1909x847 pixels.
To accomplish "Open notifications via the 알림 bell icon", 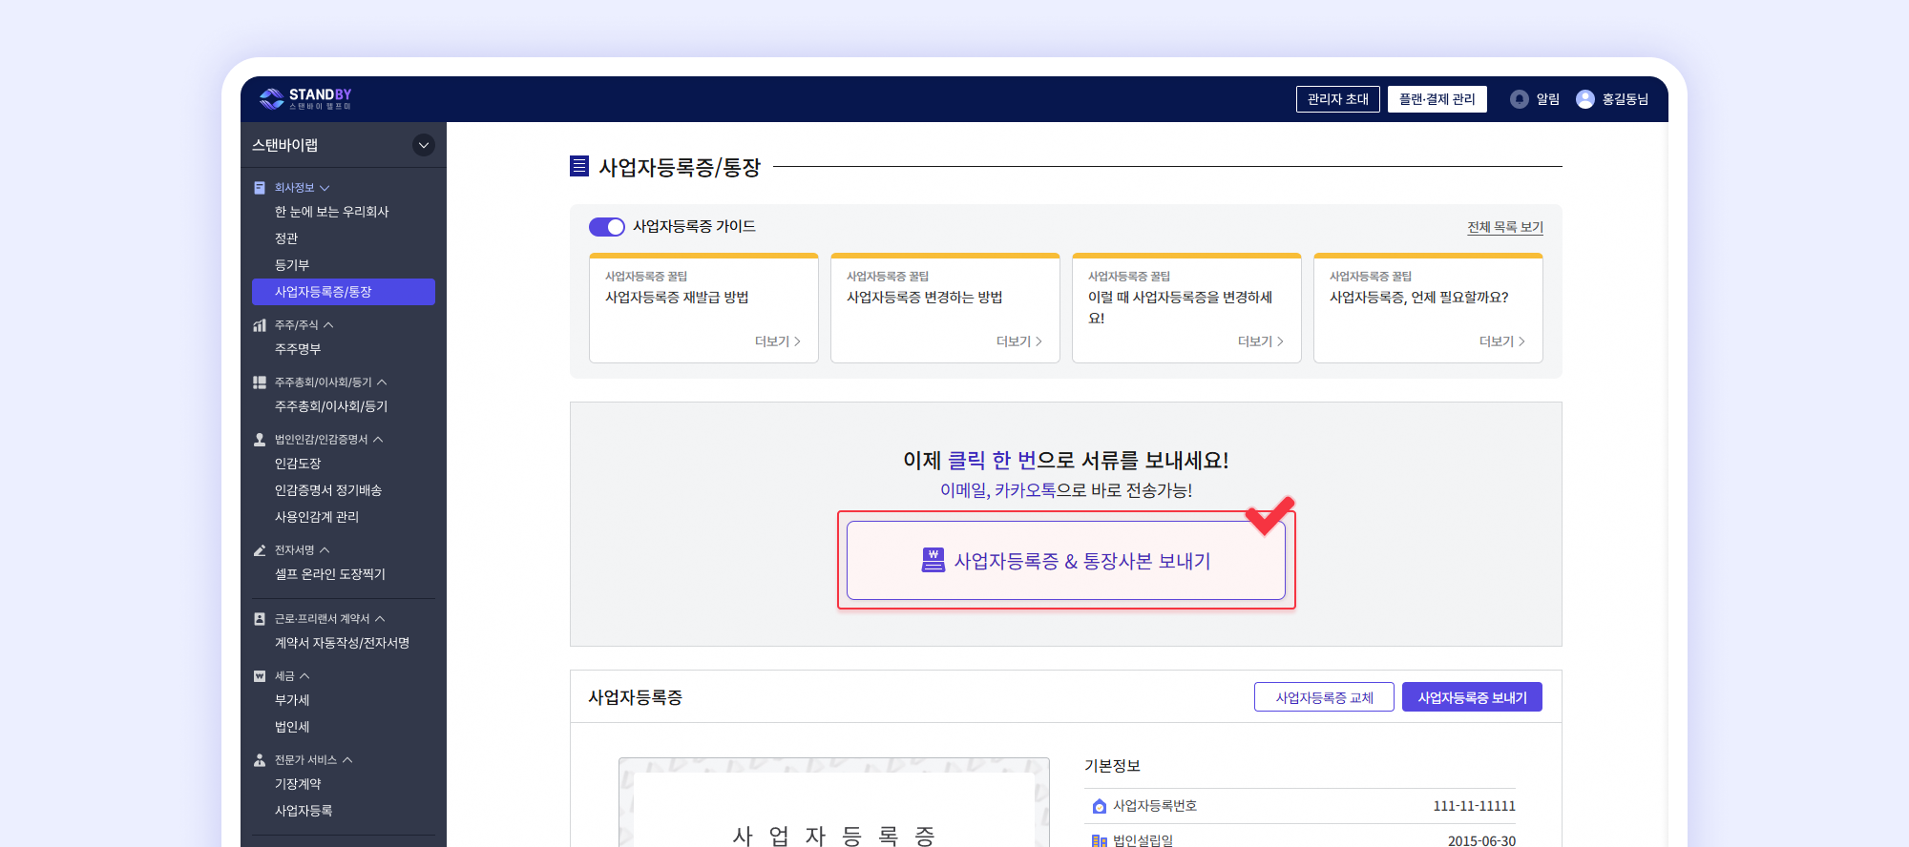I will click(x=1519, y=99).
